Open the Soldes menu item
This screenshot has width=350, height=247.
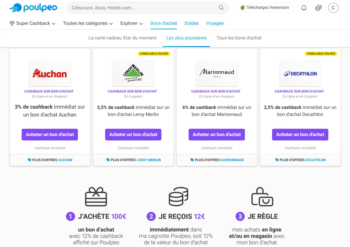pos(192,23)
